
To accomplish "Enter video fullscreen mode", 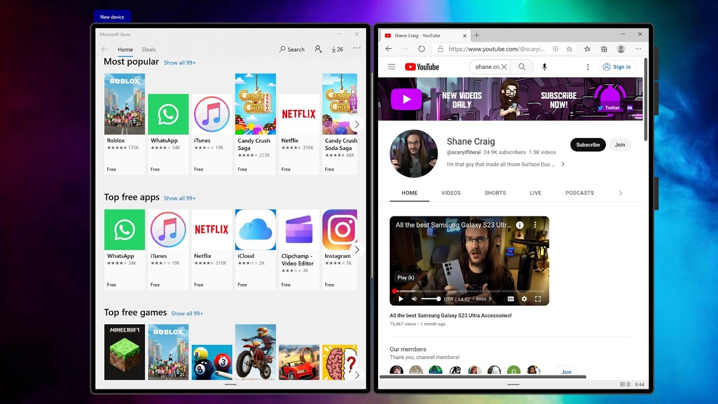I will pos(538,299).
